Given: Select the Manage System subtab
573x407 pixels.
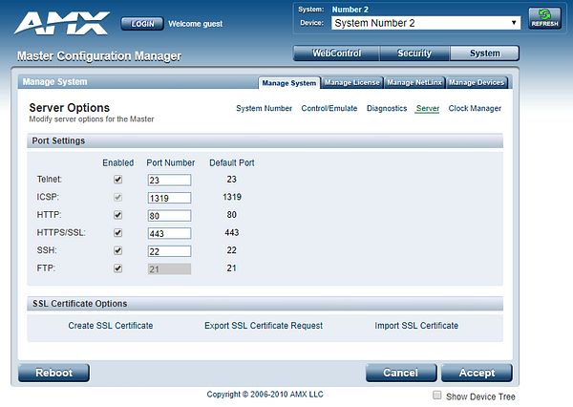Looking at the screenshot, I should (x=289, y=83).
